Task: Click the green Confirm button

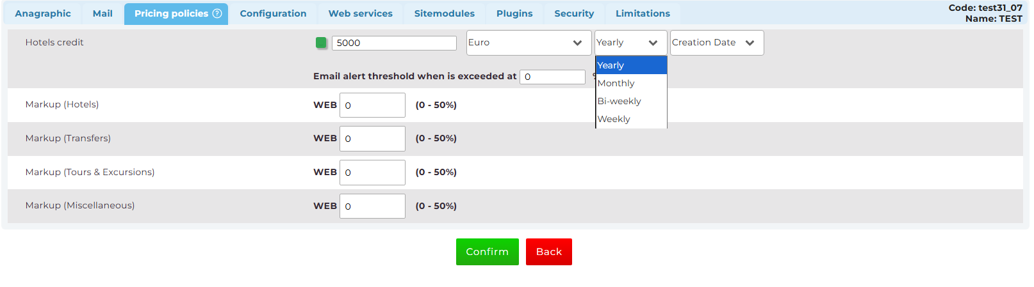Action: [488, 252]
